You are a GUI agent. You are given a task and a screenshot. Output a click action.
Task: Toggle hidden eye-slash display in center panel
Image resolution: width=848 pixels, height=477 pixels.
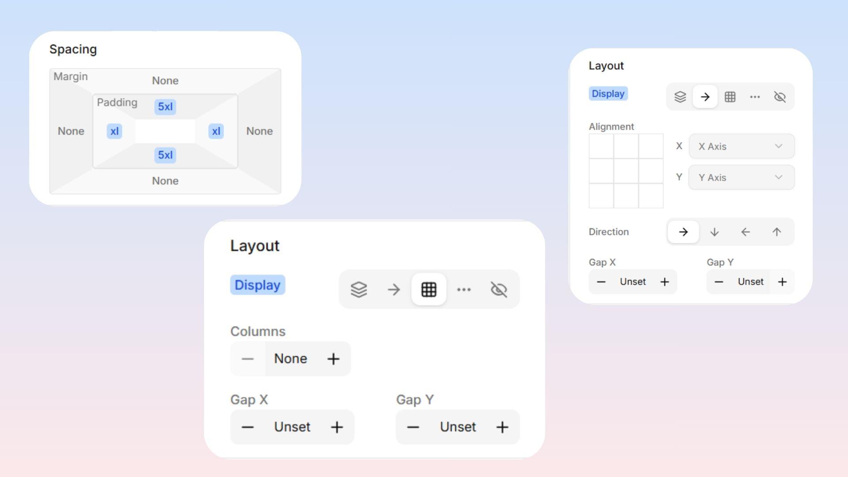click(499, 289)
